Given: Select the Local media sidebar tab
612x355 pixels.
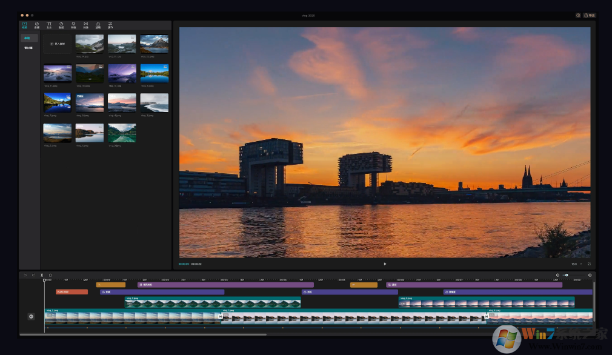Looking at the screenshot, I should coord(27,38).
